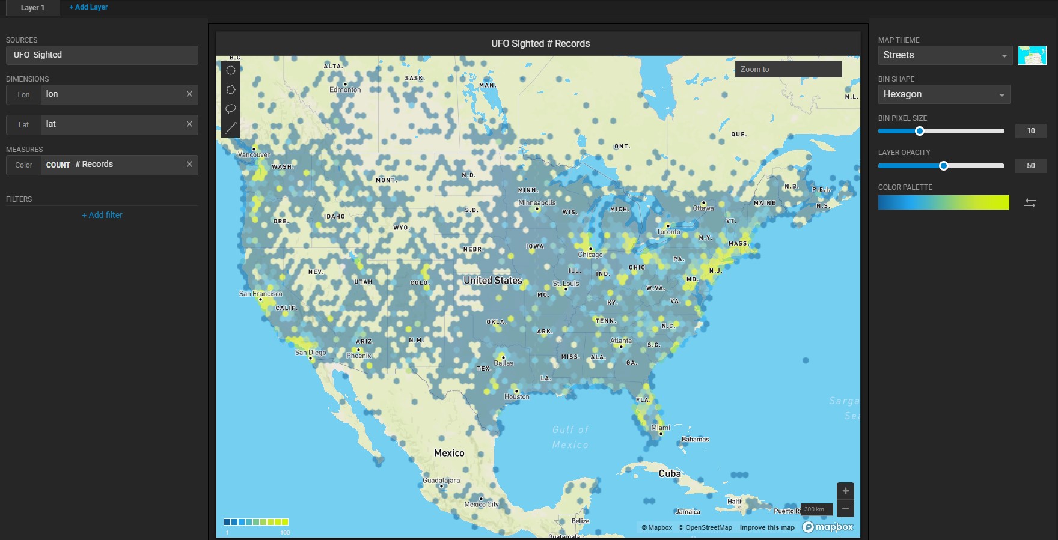Select the polygon selection tool
The height and width of the screenshot is (540, 1058).
point(231,89)
